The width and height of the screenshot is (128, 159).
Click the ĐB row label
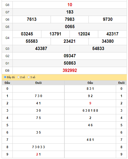tap(7, 71)
